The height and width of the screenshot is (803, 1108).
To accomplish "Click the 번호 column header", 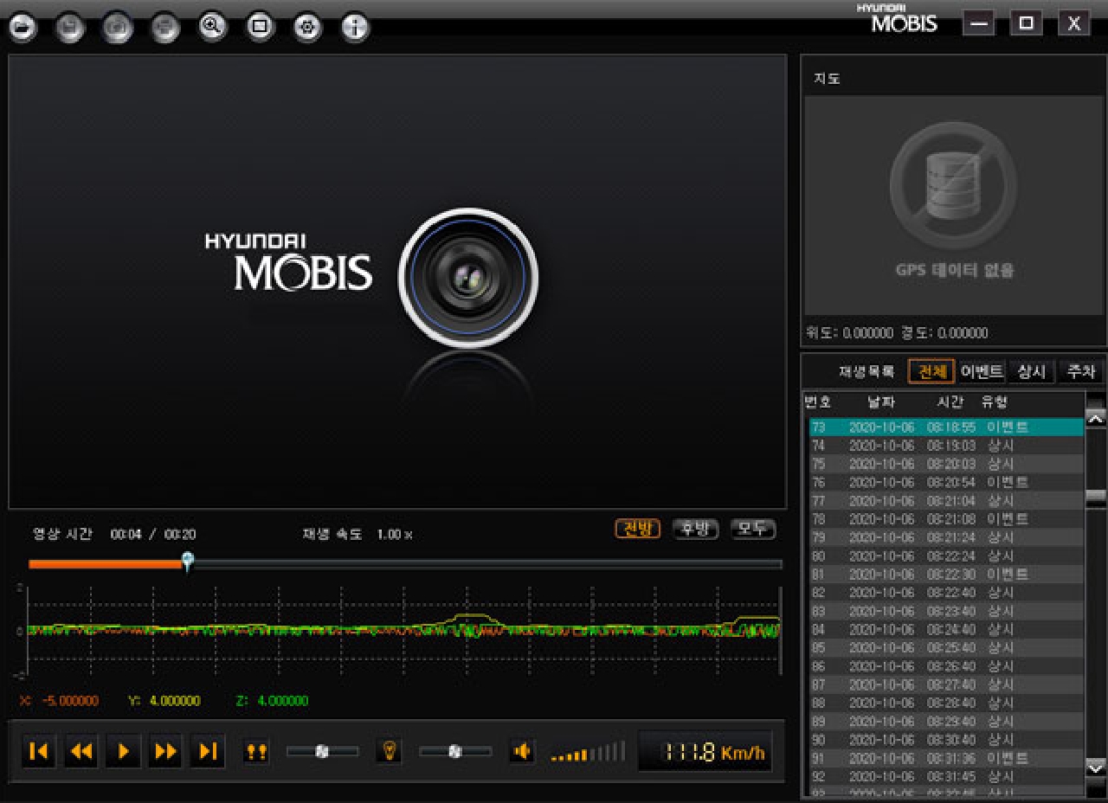I will pyautogui.click(x=817, y=402).
